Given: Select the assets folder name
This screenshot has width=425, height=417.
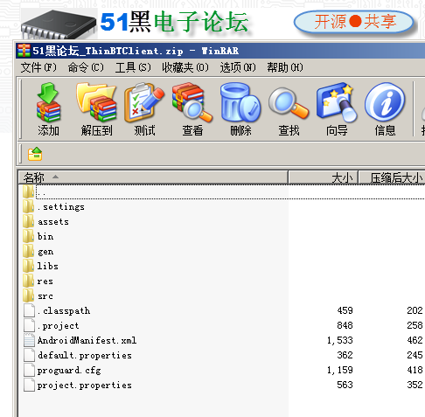Looking at the screenshot, I should point(53,222).
